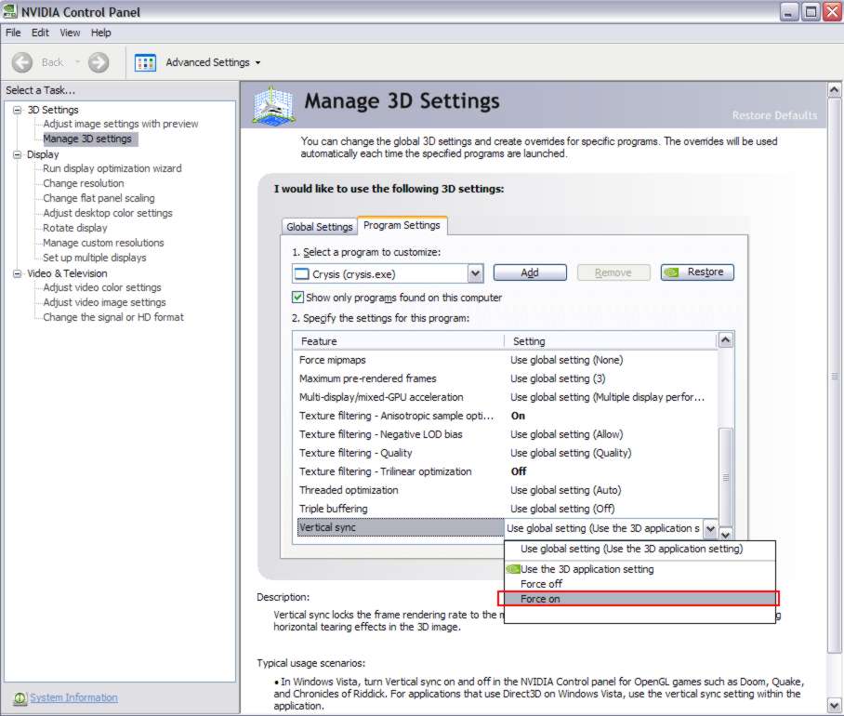
Task: Collapse the Video & Television tree node
Action: (x=18, y=273)
